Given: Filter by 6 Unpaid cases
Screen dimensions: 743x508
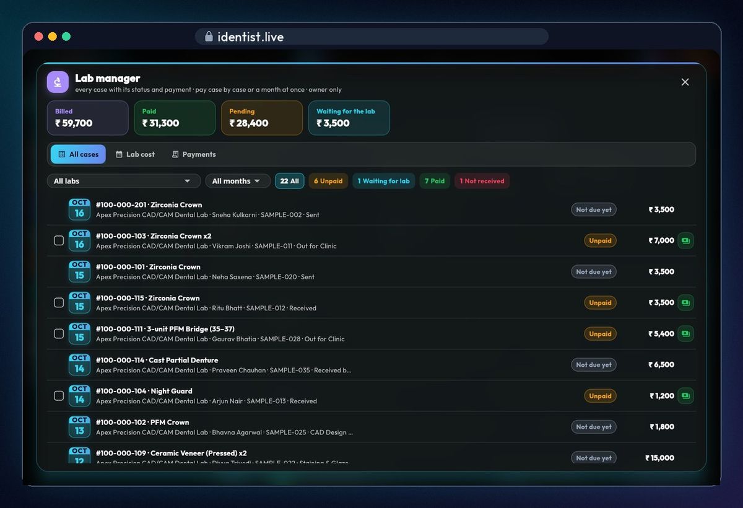Looking at the screenshot, I should click(328, 181).
